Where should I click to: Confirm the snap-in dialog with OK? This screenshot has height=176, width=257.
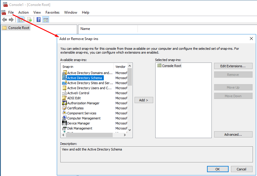[218, 169]
